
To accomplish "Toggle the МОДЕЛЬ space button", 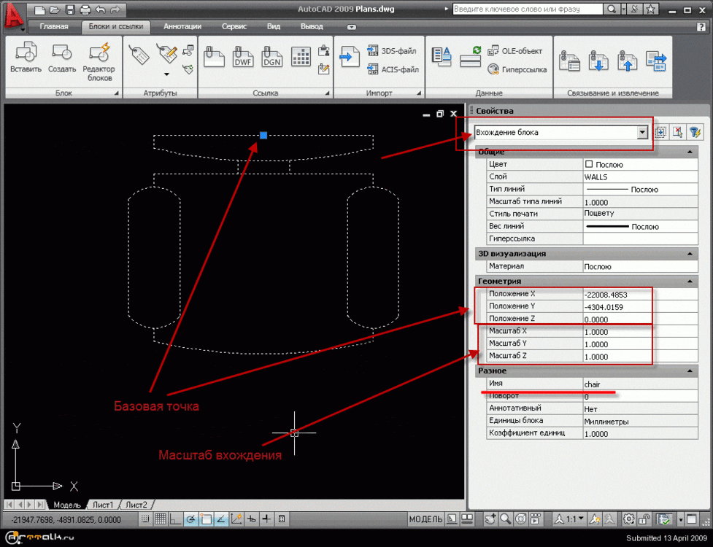I will point(425,519).
